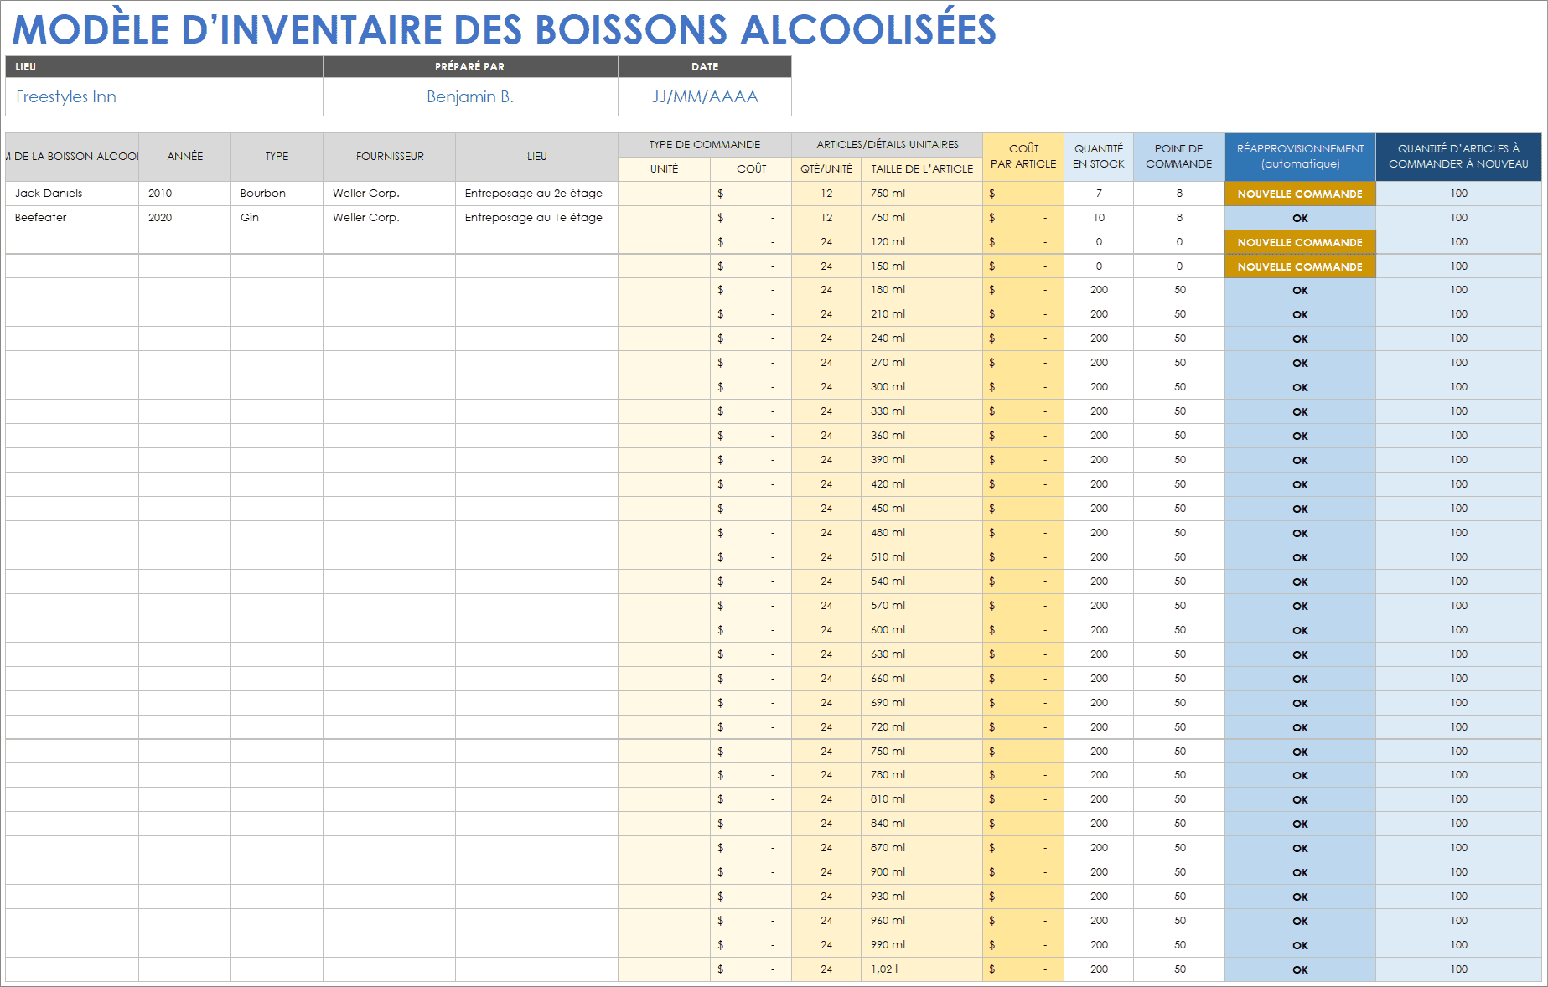Click the 120 ml article size cell
The image size is (1548, 987).
pyautogui.click(x=922, y=242)
